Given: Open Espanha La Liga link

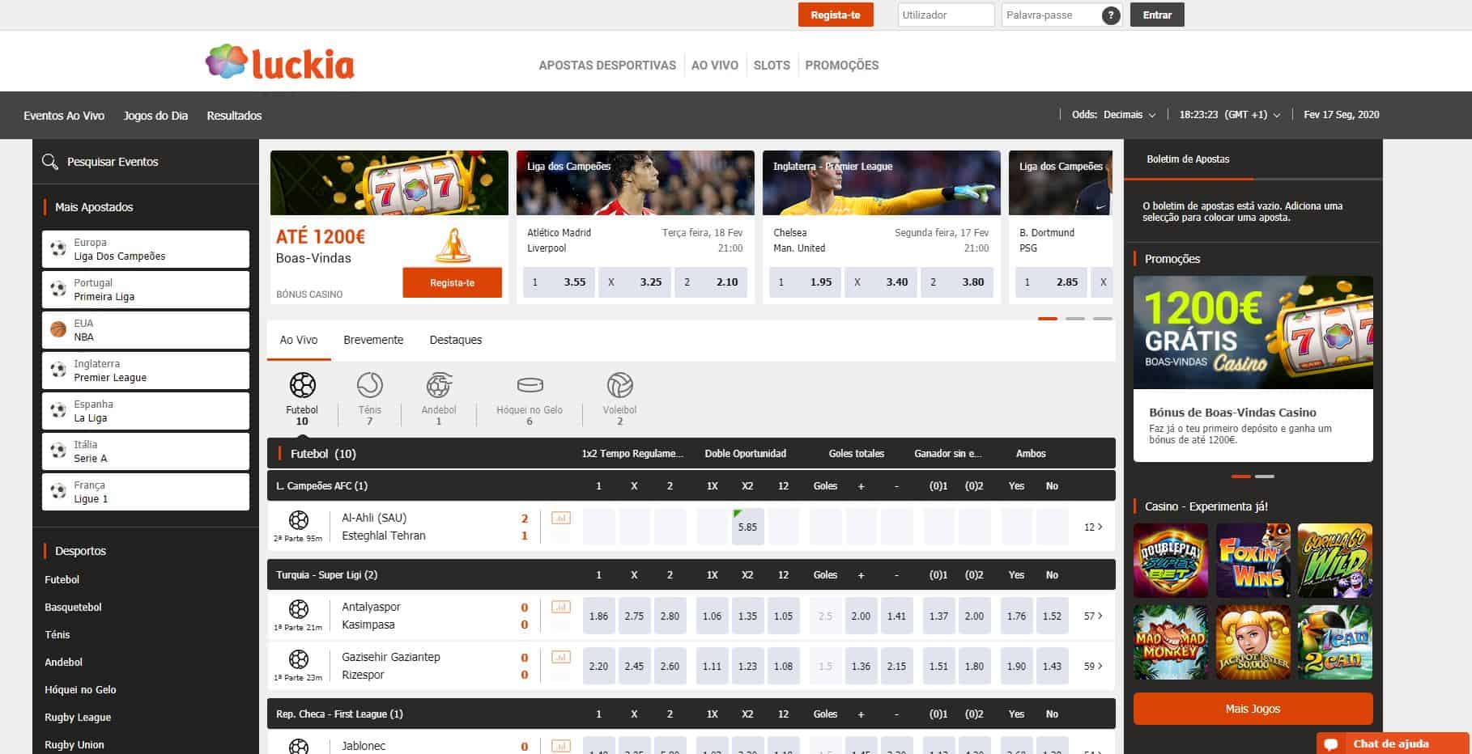Looking at the screenshot, I should pos(146,411).
